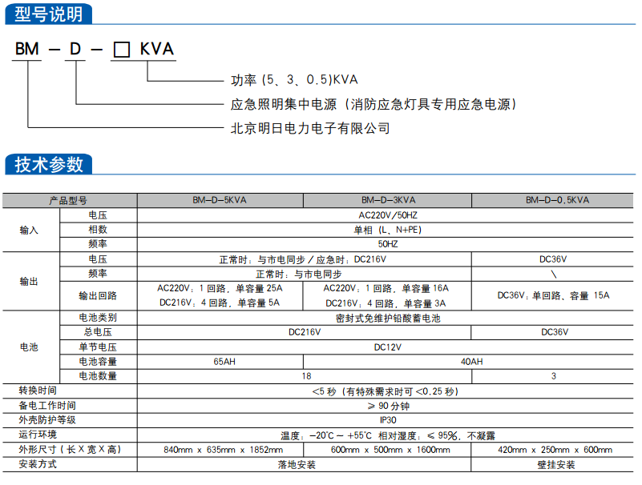Viewport: 642px width, 485px height.
Task: Click the standalone '50HZ' input frequency value
Action: (x=388, y=244)
